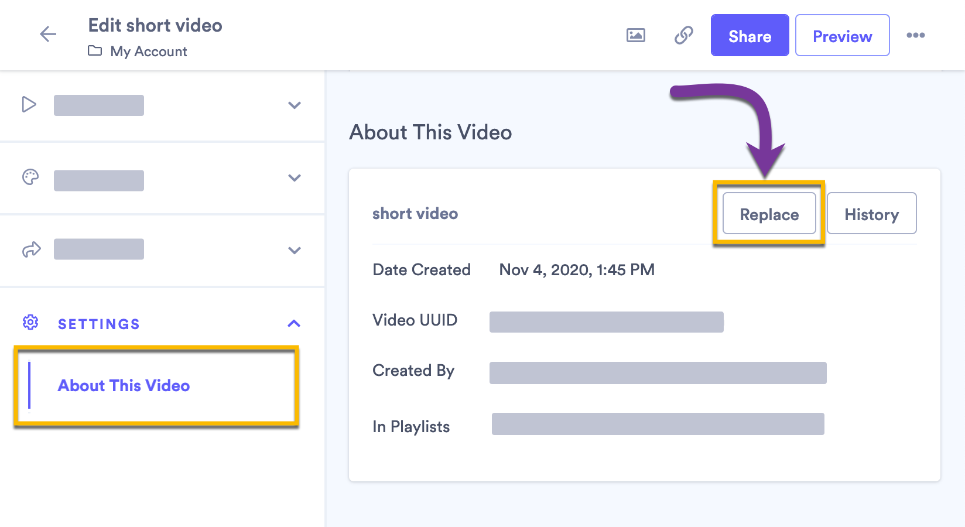This screenshot has width=965, height=527.
Task: Click the play triangle icon in sidebar
Action: click(x=29, y=104)
